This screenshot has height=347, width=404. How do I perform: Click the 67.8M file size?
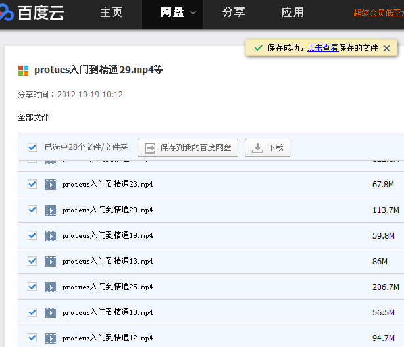coord(383,184)
